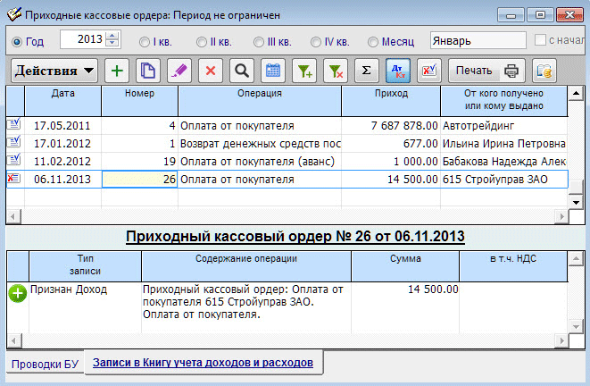This screenshot has width=590, height=386.
Task: Click the status icon of row 17.01.2012
Action: [14, 142]
